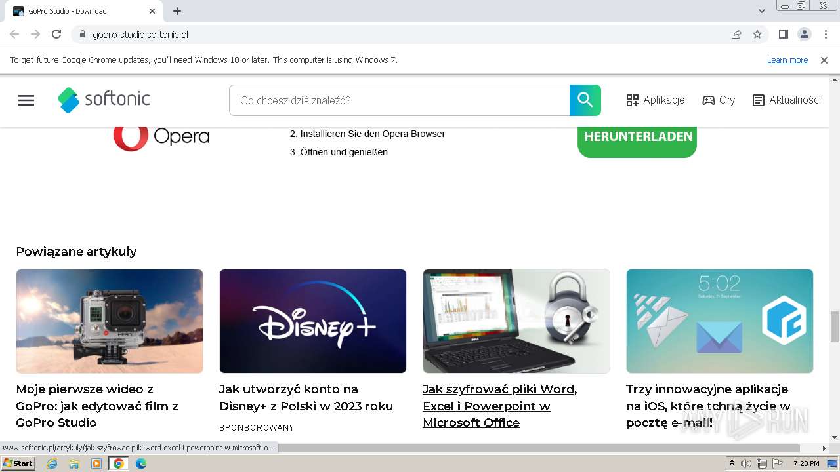Click the SPONSOROWANY label under Disney+ article
840x472 pixels.
click(257, 428)
